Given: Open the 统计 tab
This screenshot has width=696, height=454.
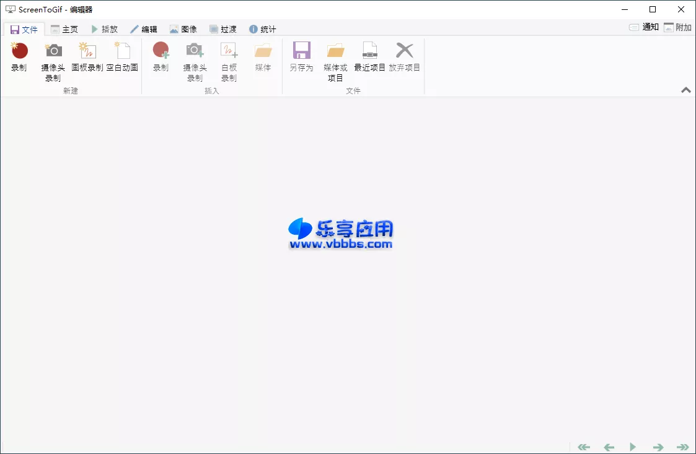Looking at the screenshot, I should click(x=262, y=28).
